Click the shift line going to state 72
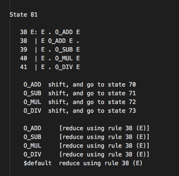 pyautogui.click(x=80, y=102)
